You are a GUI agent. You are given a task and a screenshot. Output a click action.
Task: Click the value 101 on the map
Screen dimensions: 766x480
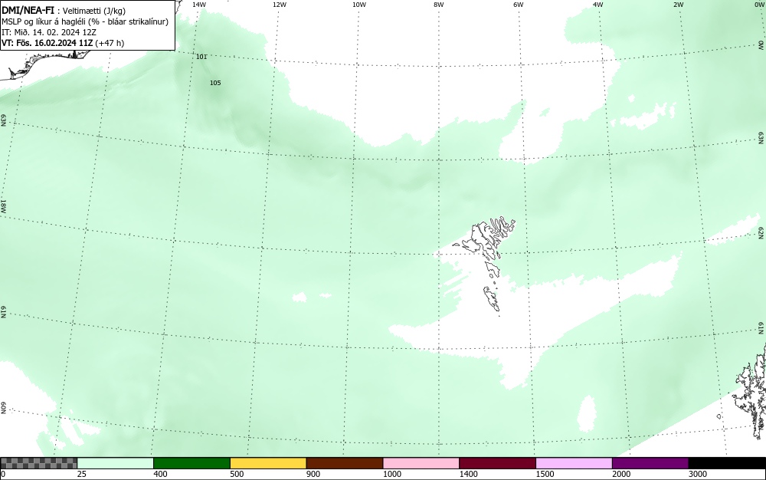[x=201, y=57]
